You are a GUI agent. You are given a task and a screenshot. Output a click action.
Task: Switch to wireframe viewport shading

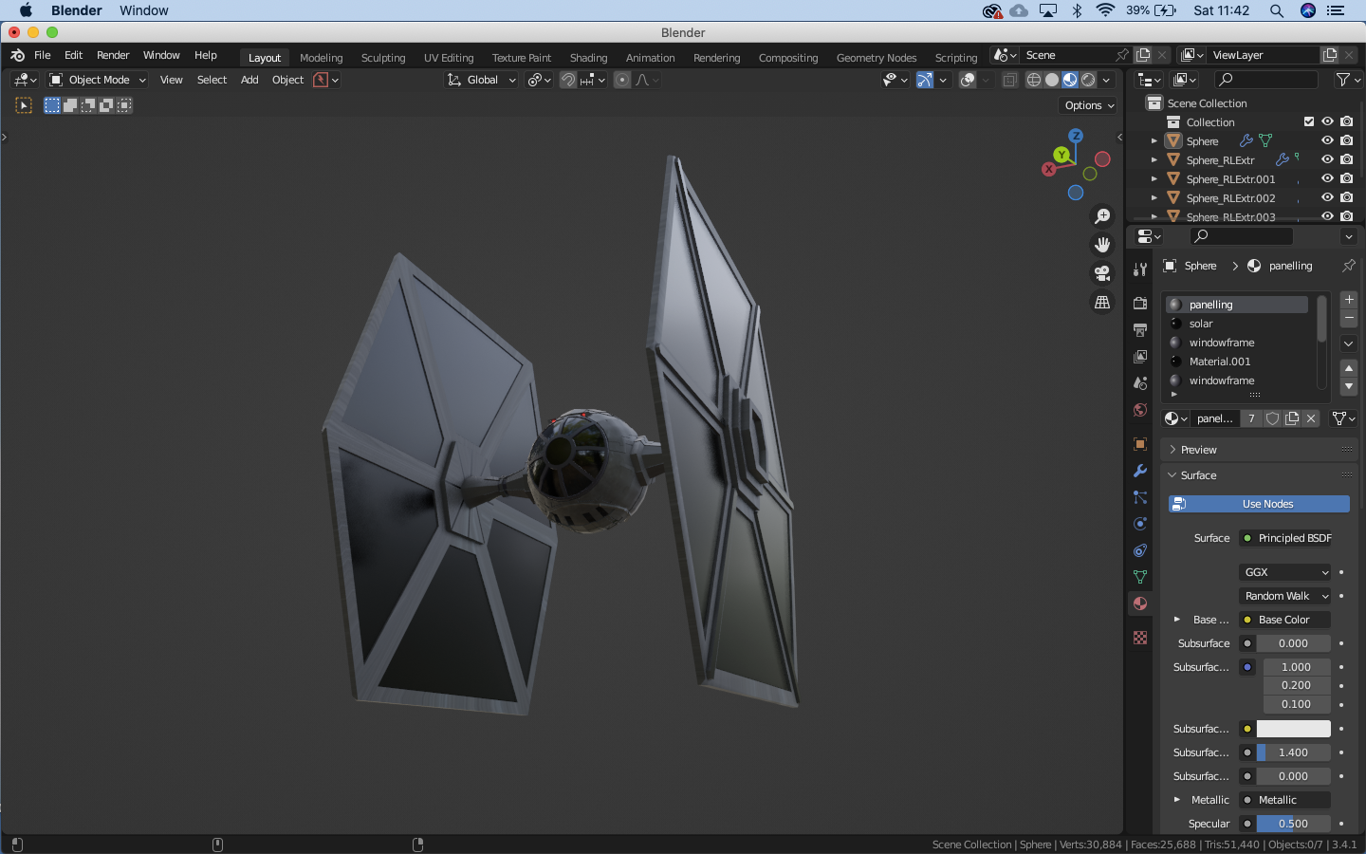click(x=1034, y=80)
